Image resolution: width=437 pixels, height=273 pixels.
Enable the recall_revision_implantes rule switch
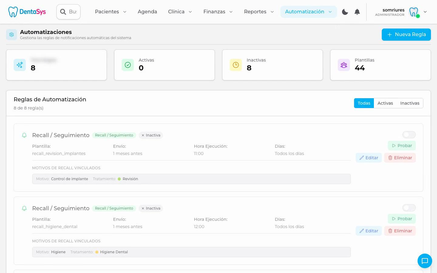(409, 135)
